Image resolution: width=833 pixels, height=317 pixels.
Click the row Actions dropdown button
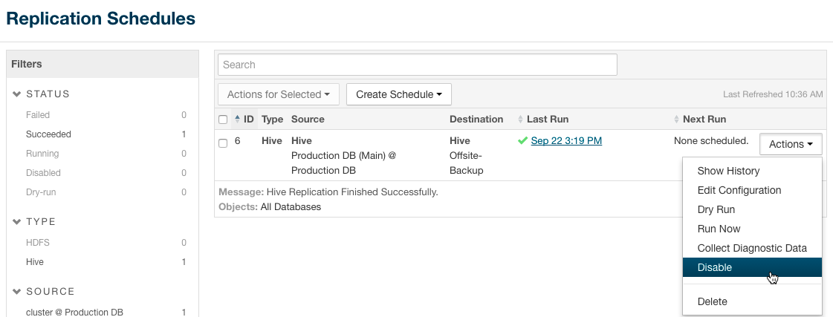[790, 144]
